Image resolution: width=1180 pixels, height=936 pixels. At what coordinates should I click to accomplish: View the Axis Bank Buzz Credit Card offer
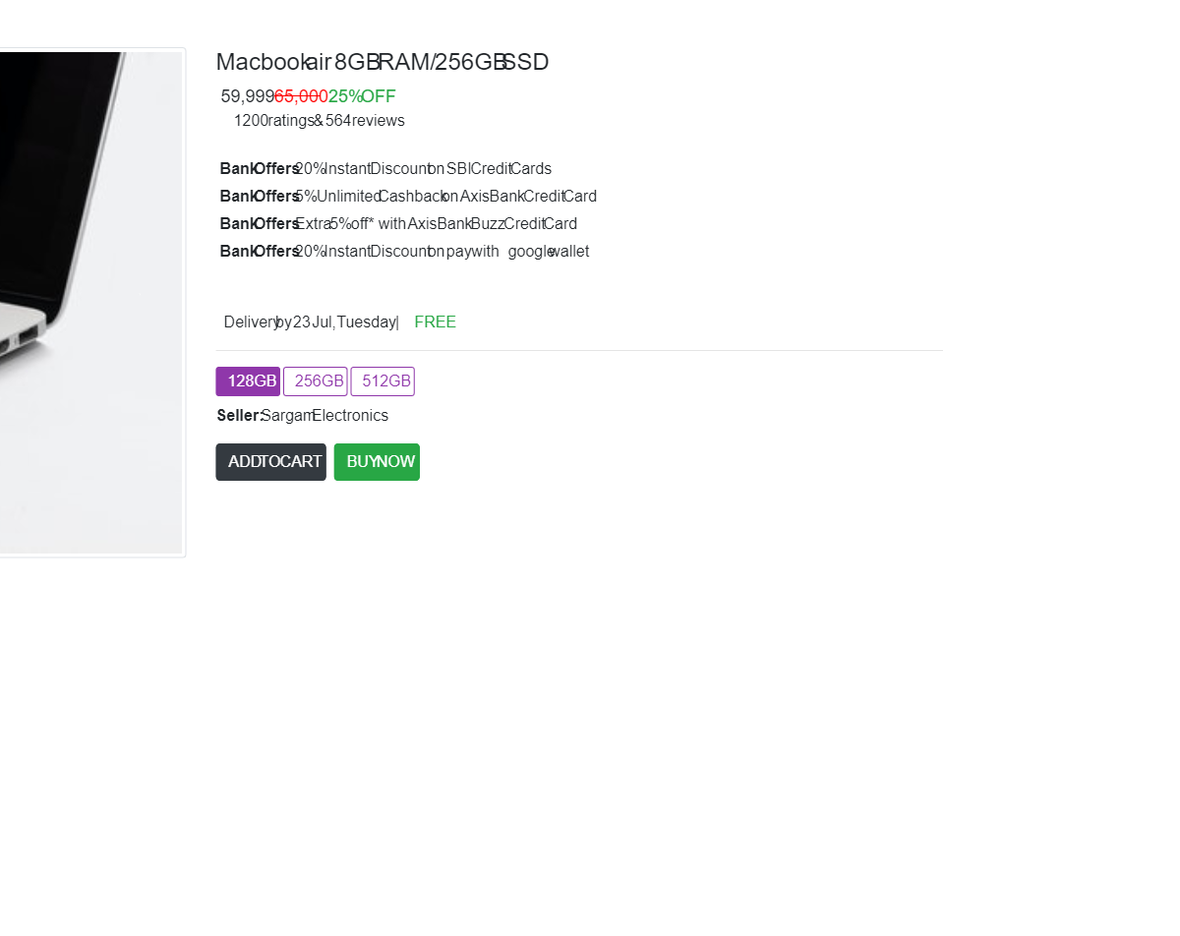[x=399, y=224]
